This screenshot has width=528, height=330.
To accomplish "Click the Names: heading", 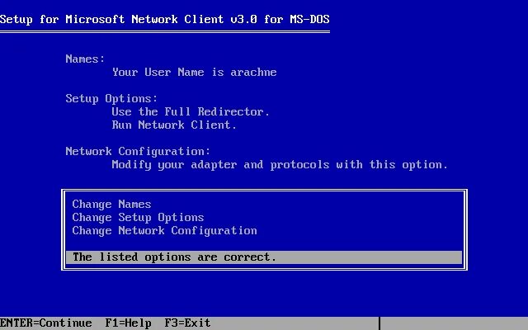I will click(x=85, y=59).
